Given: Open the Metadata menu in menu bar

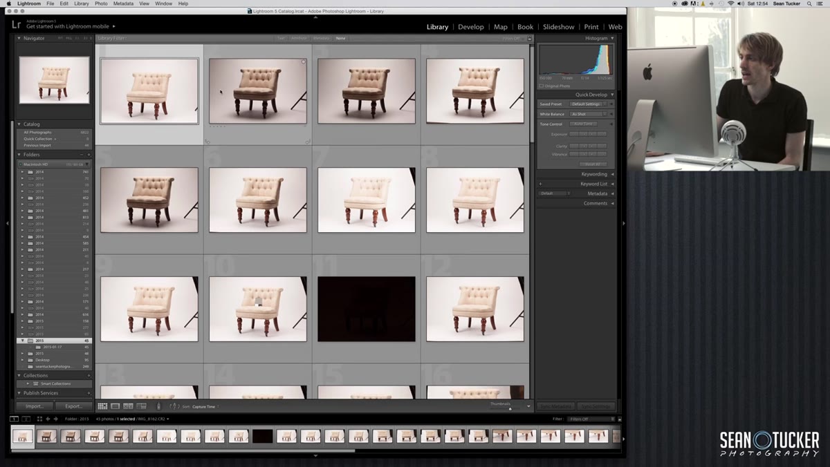Looking at the screenshot, I should [123, 3].
